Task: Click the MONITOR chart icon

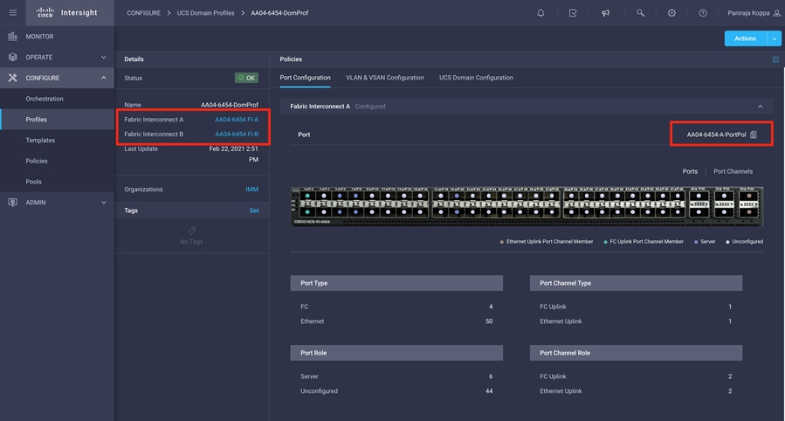Action: coord(12,37)
